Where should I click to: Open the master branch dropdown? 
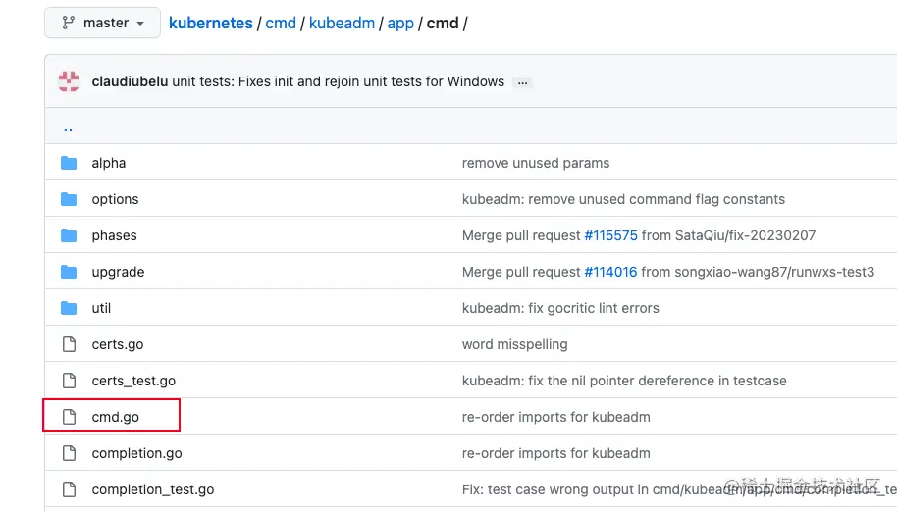pos(102,23)
